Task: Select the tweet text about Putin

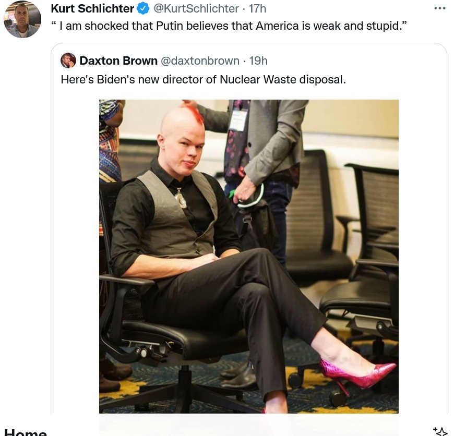Action: (229, 26)
